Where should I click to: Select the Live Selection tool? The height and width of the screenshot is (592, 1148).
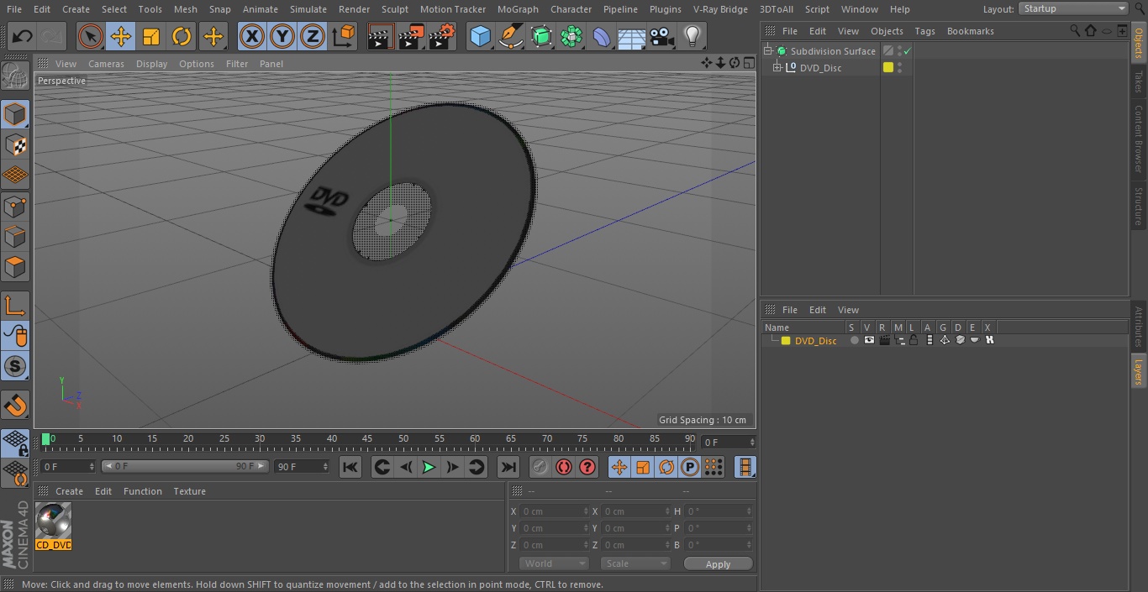pyautogui.click(x=90, y=36)
